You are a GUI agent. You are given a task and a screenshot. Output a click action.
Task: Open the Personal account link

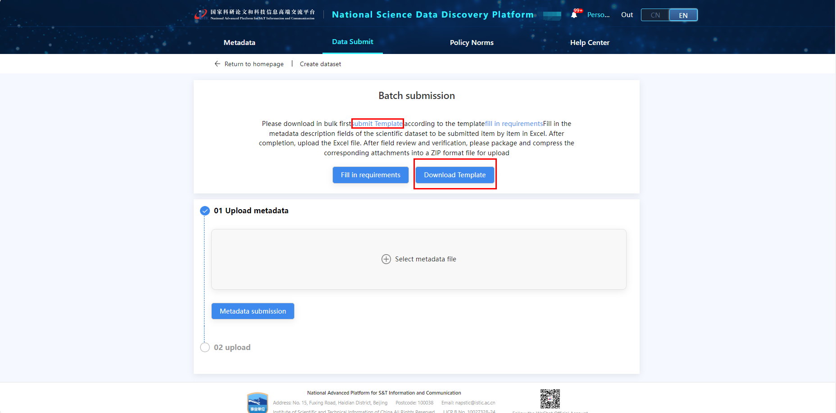point(598,15)
